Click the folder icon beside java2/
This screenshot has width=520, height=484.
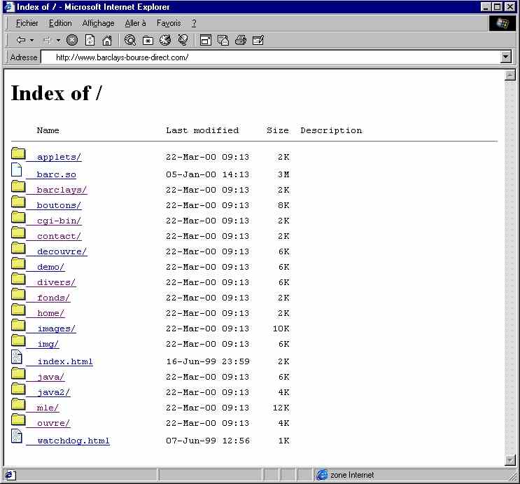click(18, 389)
